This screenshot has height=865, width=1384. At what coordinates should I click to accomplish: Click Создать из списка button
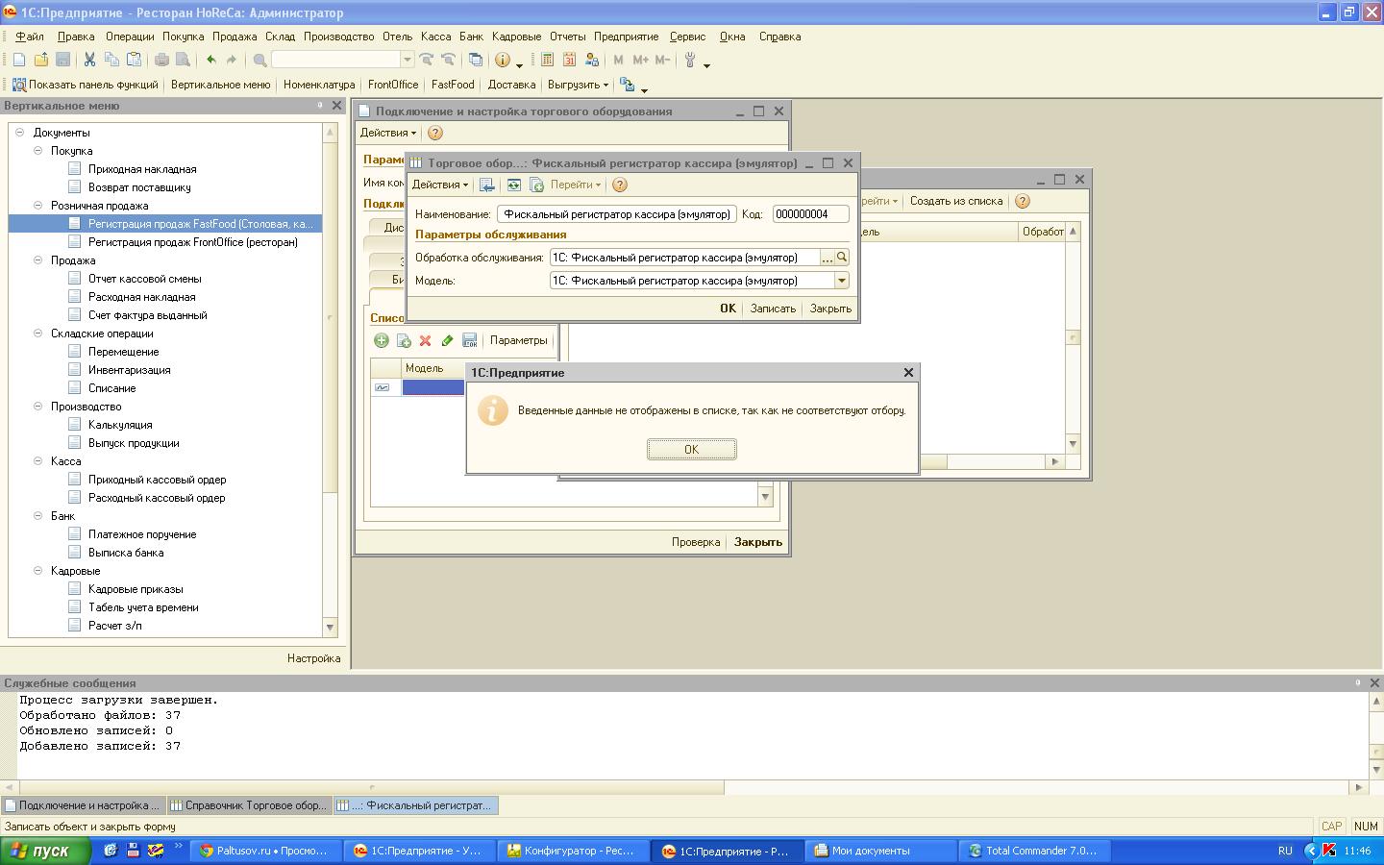pos(956,201)
